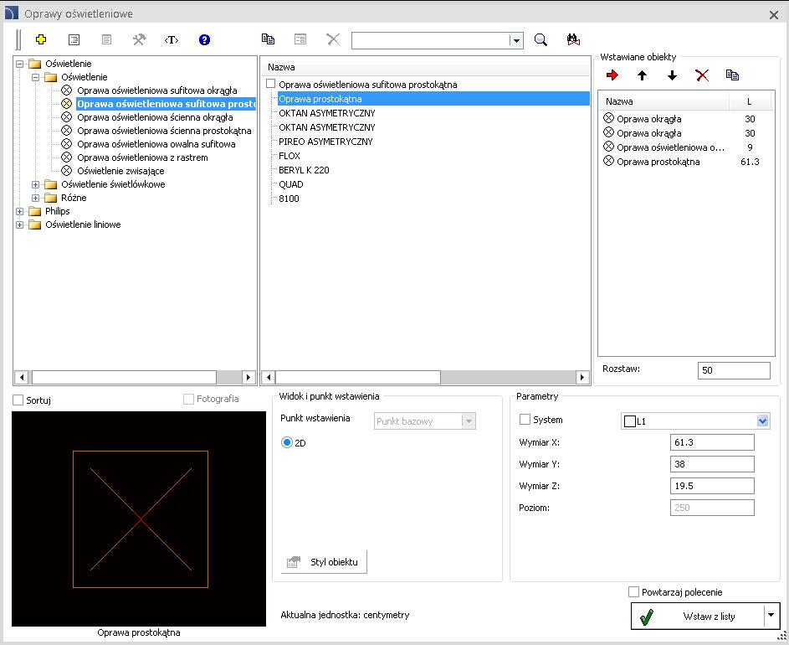Screen dimensions: 789x645
Task: Select Oprawa oświetleniowa o... inserted row
Action: 686,147
